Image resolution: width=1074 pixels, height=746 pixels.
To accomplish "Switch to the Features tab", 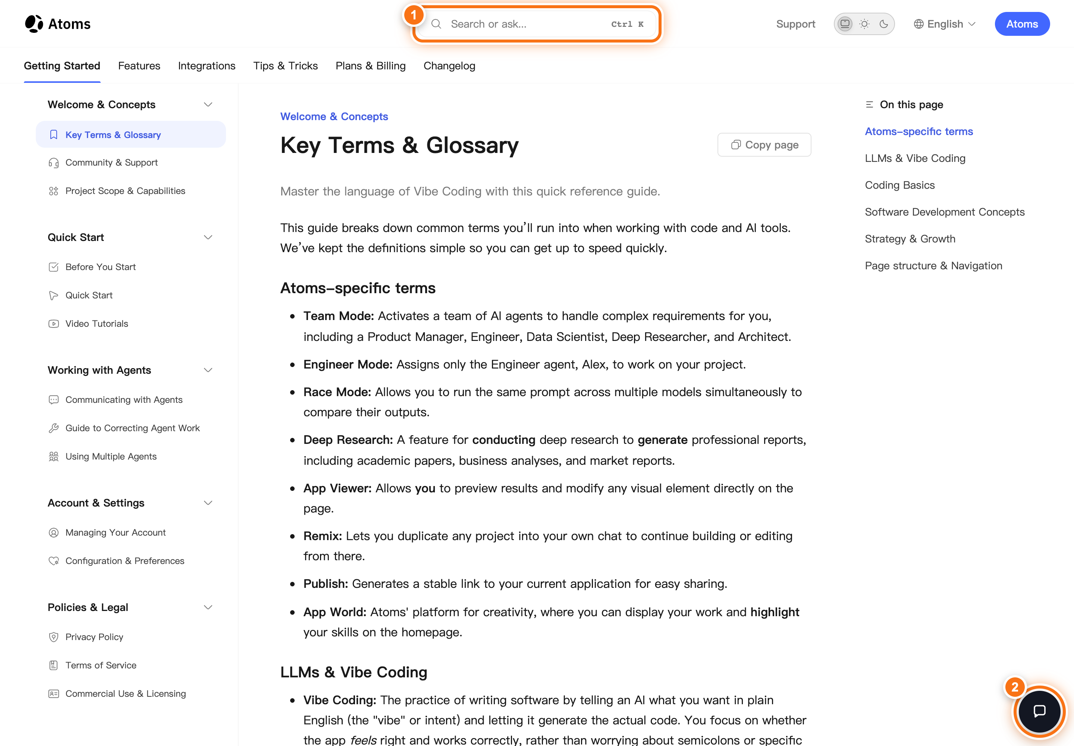I will (x=139, y=66).
